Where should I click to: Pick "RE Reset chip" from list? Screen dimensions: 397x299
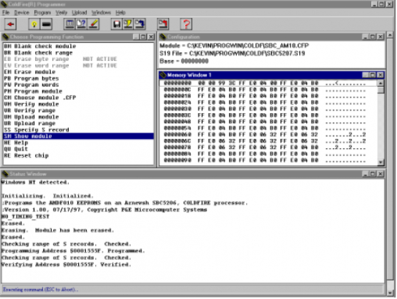coord(28,154)
